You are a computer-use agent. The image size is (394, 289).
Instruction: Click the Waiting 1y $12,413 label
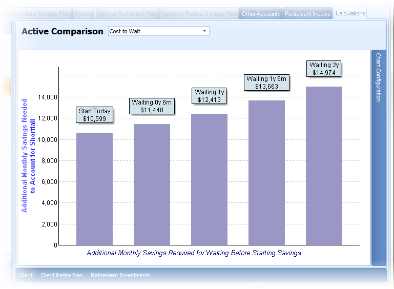pyautogui.click(x=209, y=96)
